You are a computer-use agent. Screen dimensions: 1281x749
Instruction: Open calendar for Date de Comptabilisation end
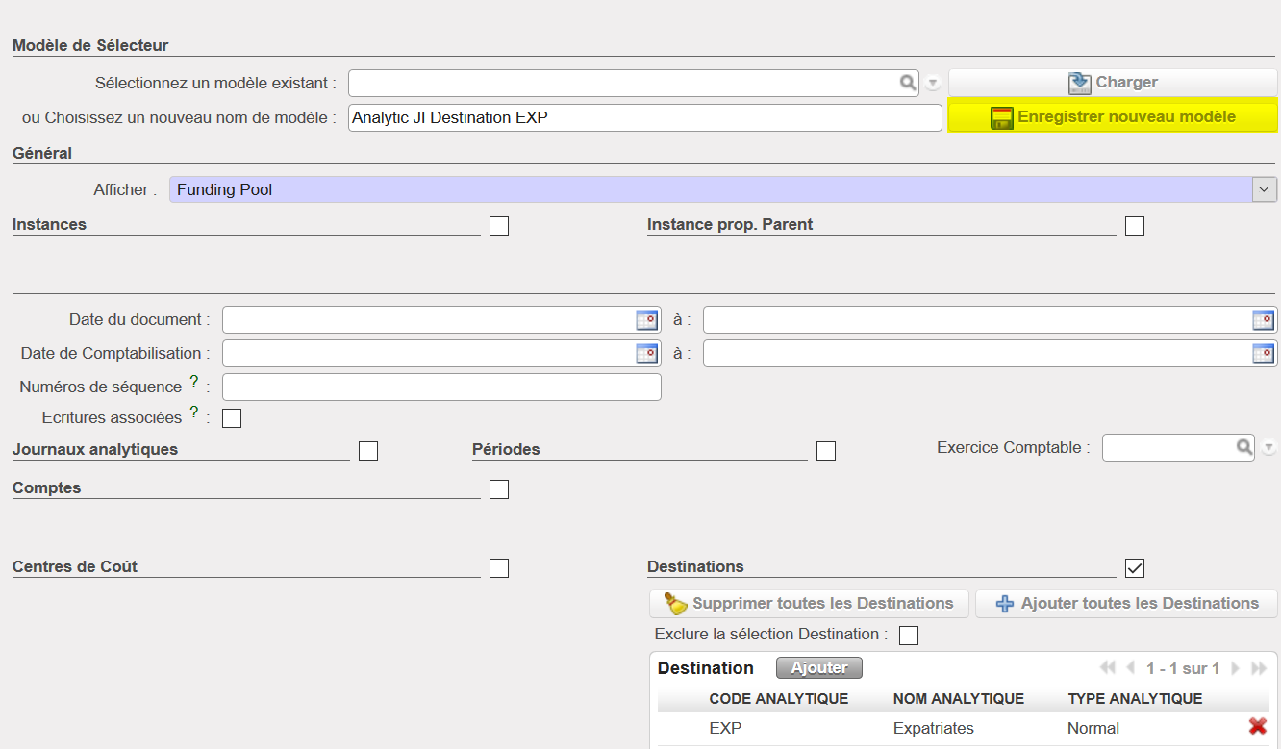pos(1263,354)
